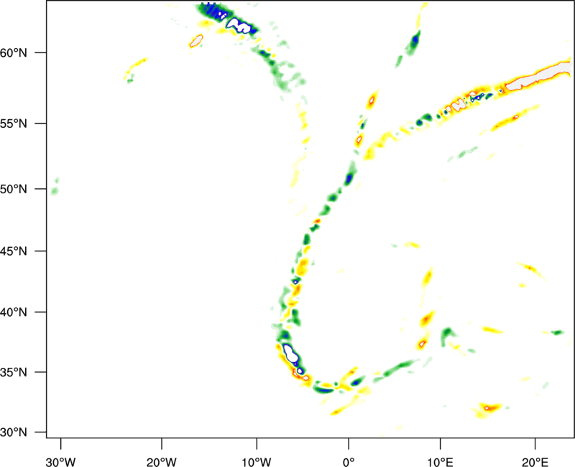Viewport: 575px width, 467px height.
Task: Click the 20°W longitude label
Action: point(162,462)
